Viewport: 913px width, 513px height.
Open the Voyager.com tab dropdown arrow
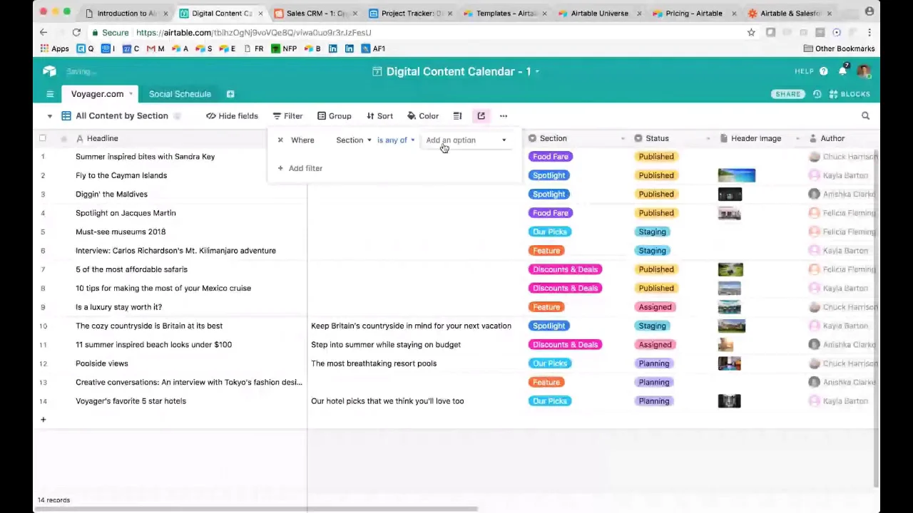[x=131, y=94]
